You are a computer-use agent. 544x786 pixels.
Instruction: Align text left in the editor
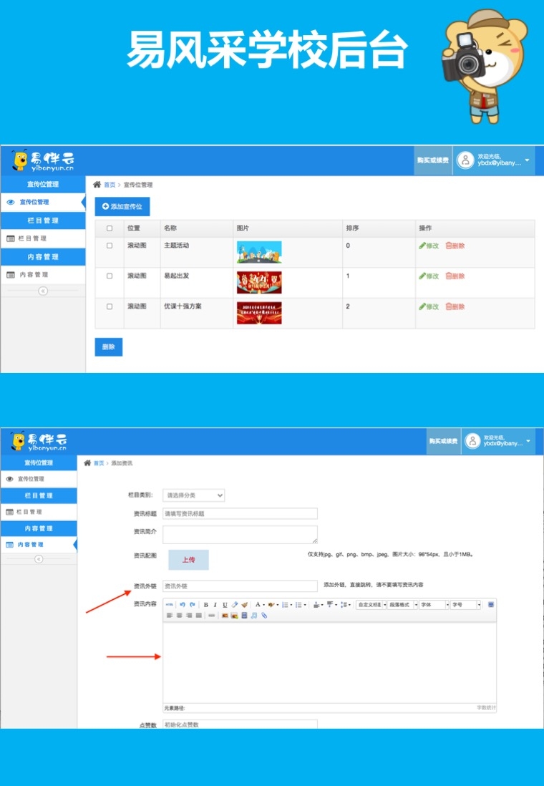pyautogui.click(x=170, y=615)
